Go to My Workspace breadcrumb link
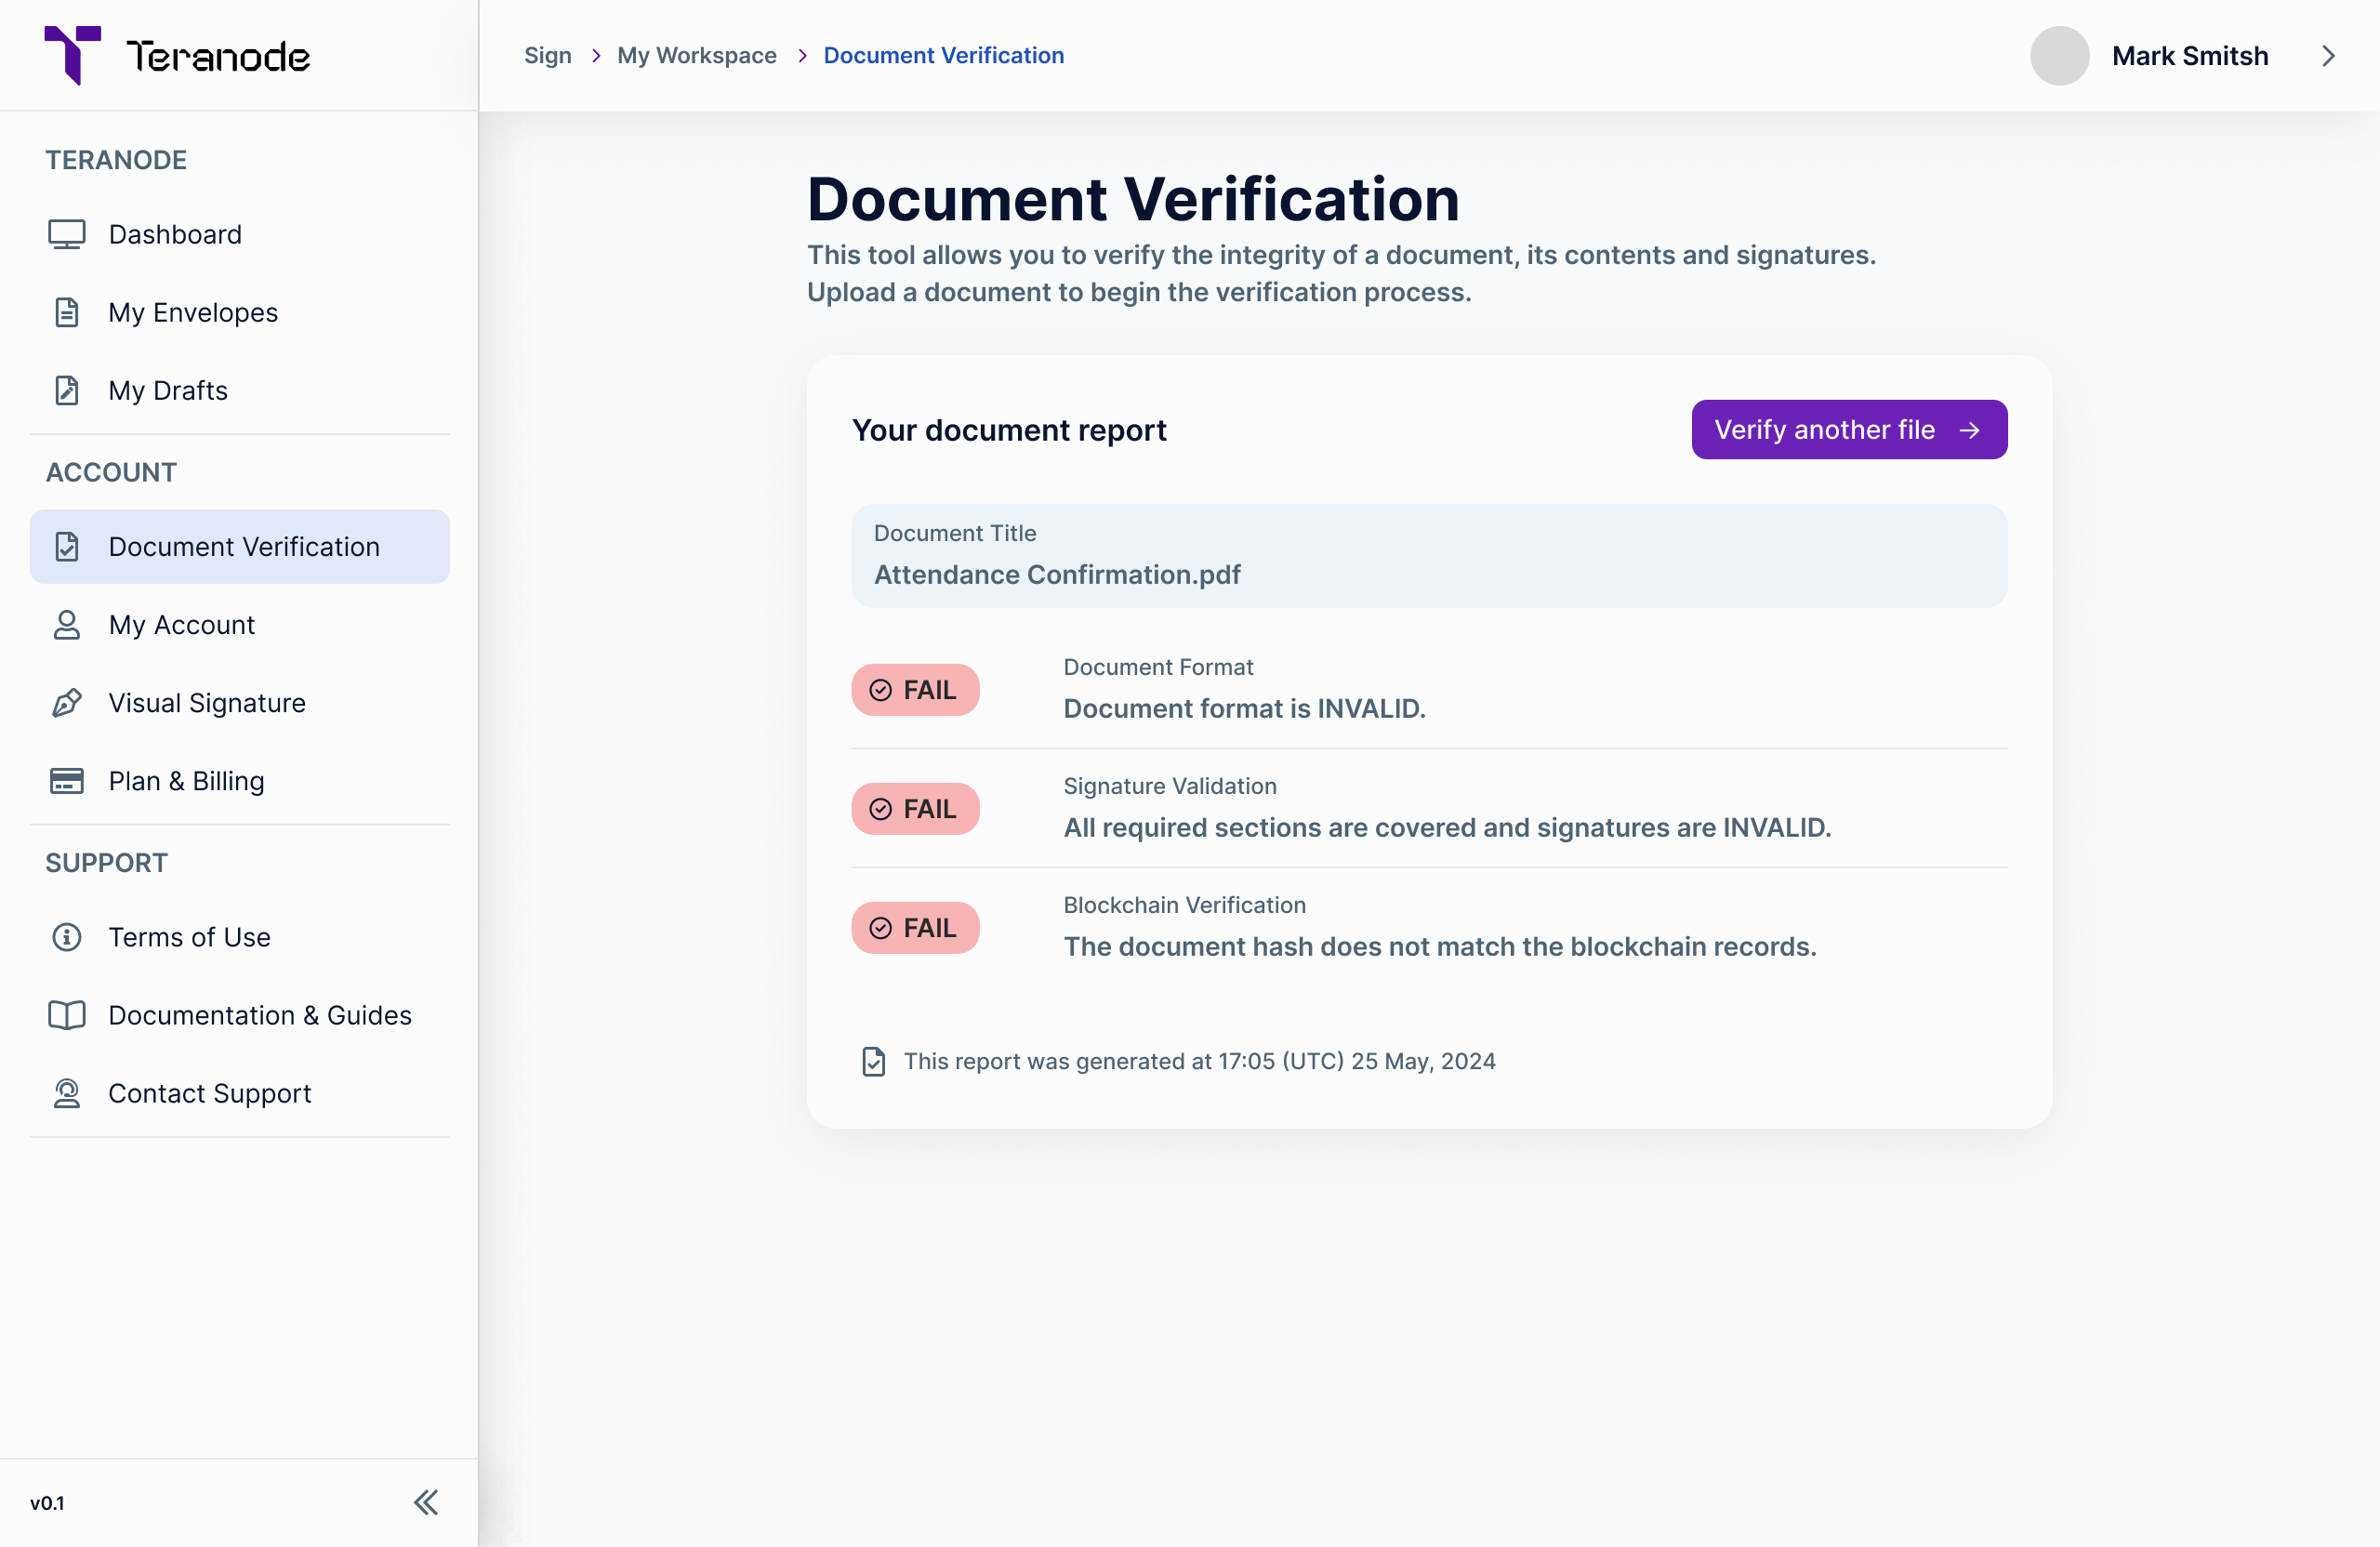The image size is (2380, 1547). pos(696,56)
